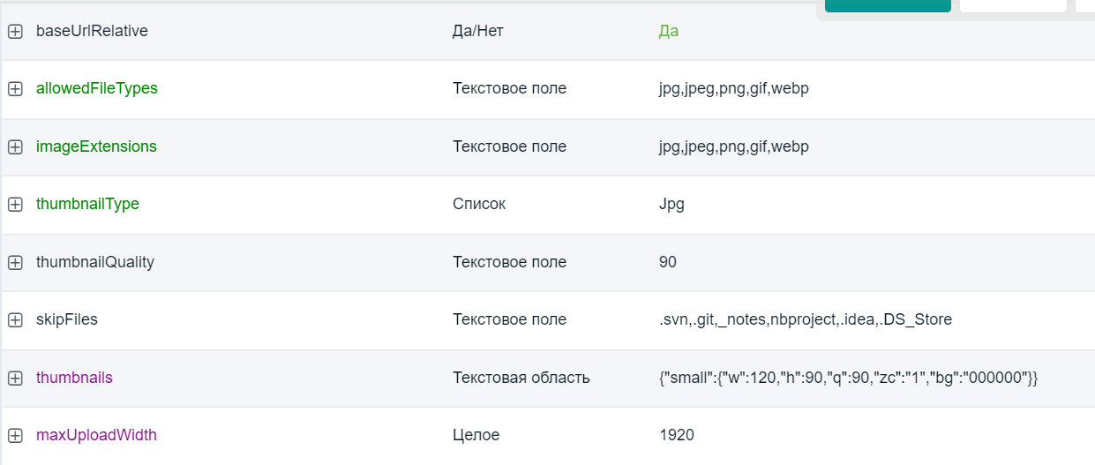The height and width of the screenshot is (465, 1095).
Task: Edit the thumbnails JSON value cell
Action: (x=848, y=378)
